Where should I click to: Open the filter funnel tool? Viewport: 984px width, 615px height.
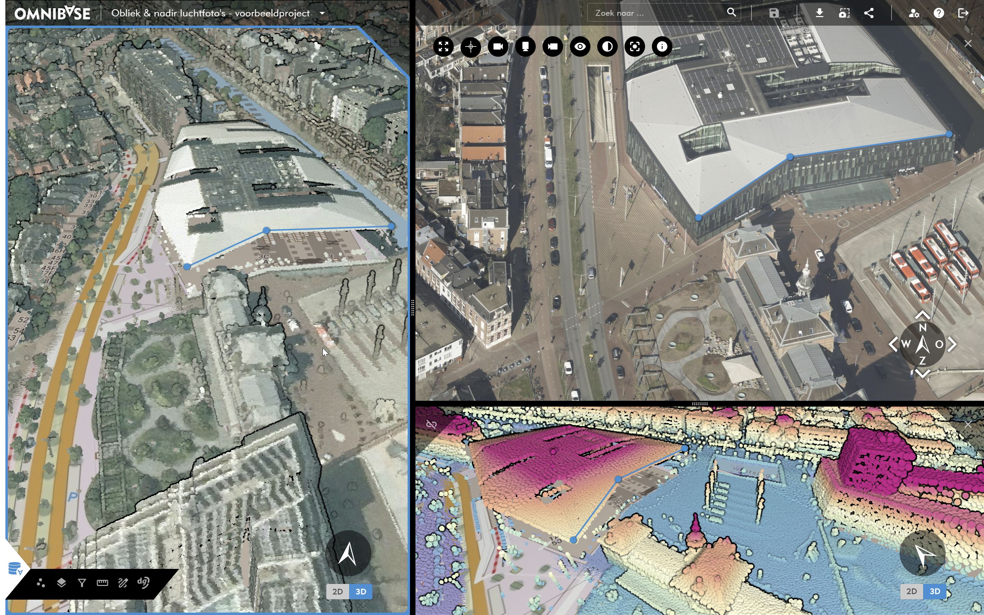[x=82, y=583]
